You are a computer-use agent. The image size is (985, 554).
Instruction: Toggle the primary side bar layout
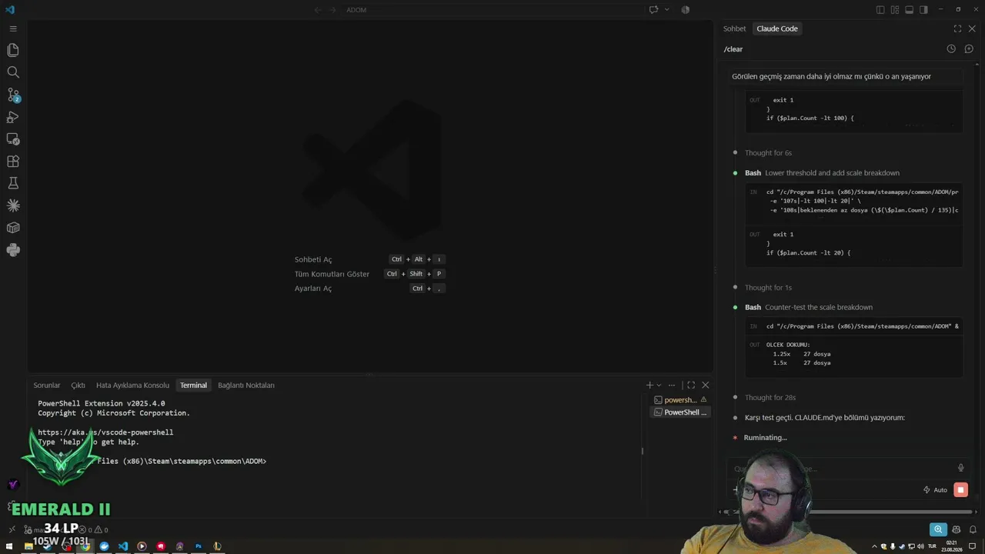(x=880, y=10)
